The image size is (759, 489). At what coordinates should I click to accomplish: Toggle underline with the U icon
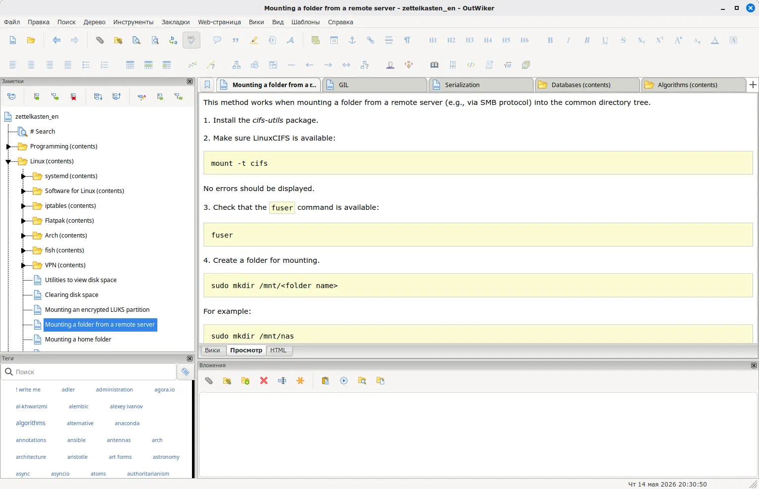tap(605, 40)
